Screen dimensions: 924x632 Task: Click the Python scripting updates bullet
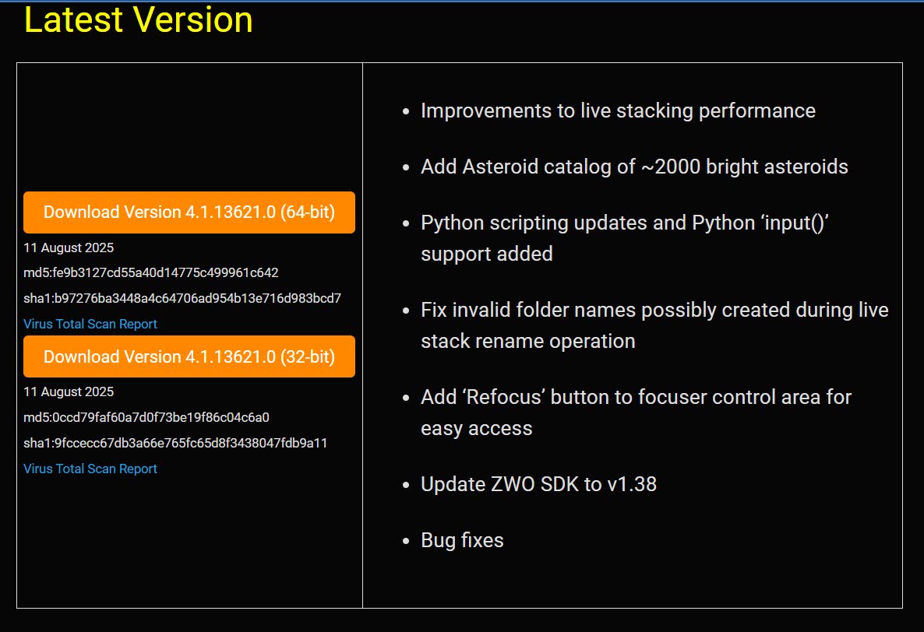626,238
